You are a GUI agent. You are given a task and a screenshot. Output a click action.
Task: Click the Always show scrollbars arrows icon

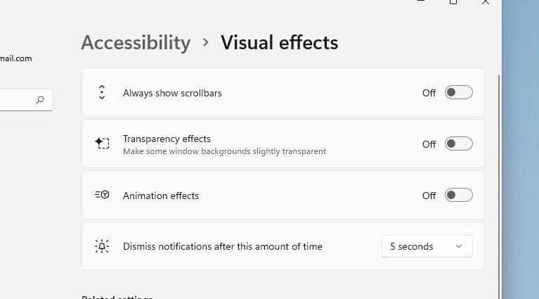(102, 92)
